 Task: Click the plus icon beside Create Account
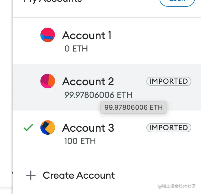(x=31, y=175)
